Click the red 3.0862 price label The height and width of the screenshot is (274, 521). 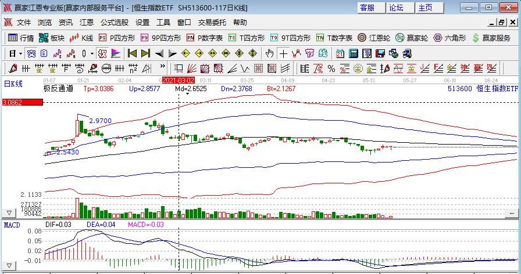click(x=23, y=102)
